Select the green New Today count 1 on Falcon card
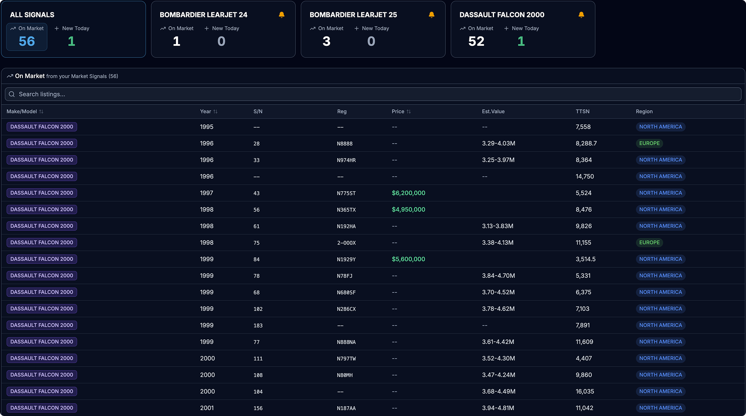Screen dimensions: 746x416 (x=521, y=41)
